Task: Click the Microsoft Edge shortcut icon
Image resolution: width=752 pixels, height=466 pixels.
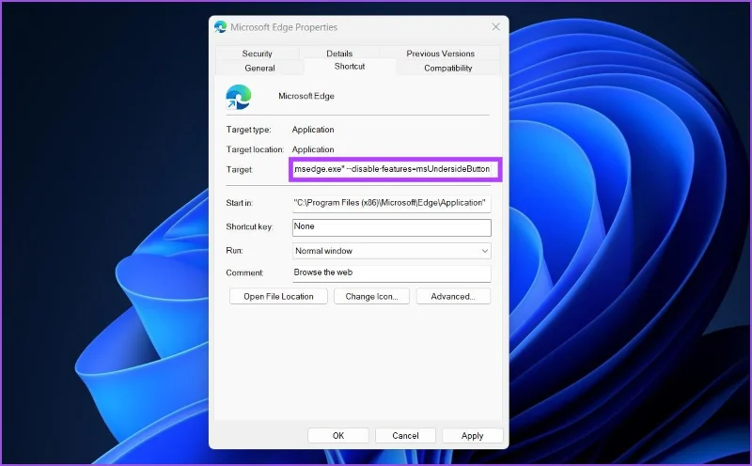Action: coord(239,97)
